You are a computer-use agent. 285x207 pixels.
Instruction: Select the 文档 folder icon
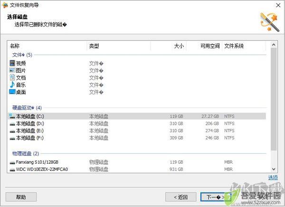pos(12,78)
